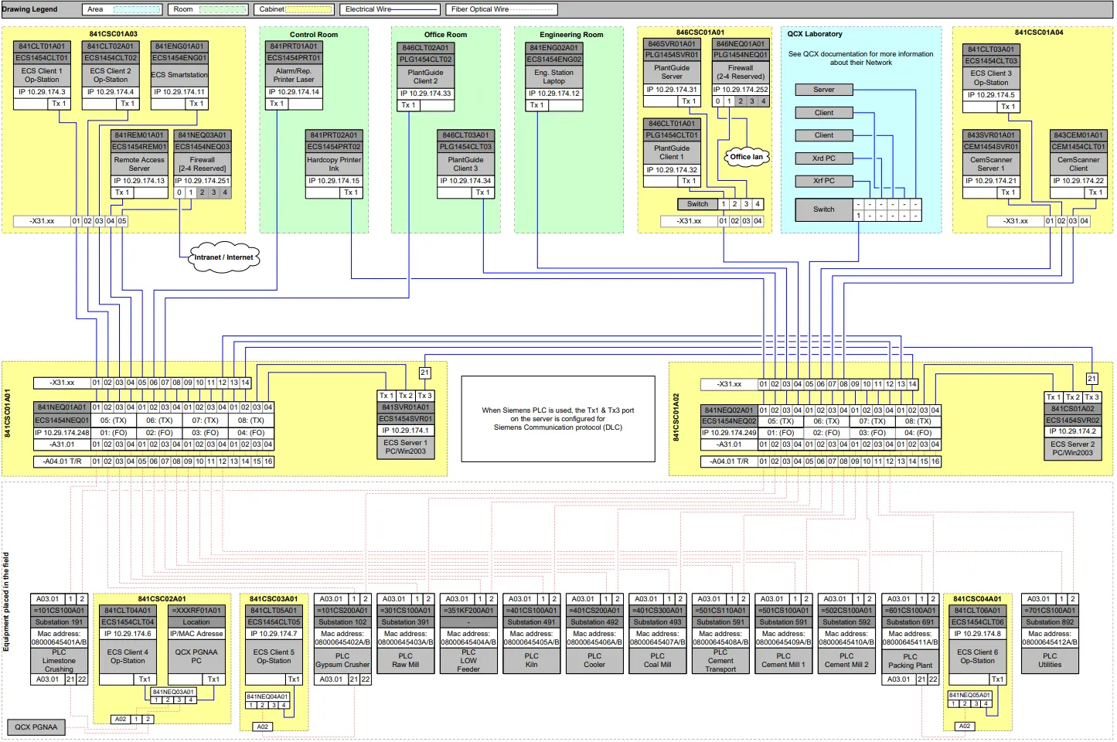Select the Electrical Wire legend entry

(x=390, y=9)
